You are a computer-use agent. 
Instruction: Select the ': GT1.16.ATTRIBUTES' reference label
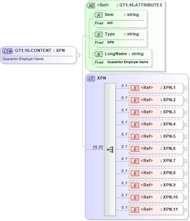(139, 5)
